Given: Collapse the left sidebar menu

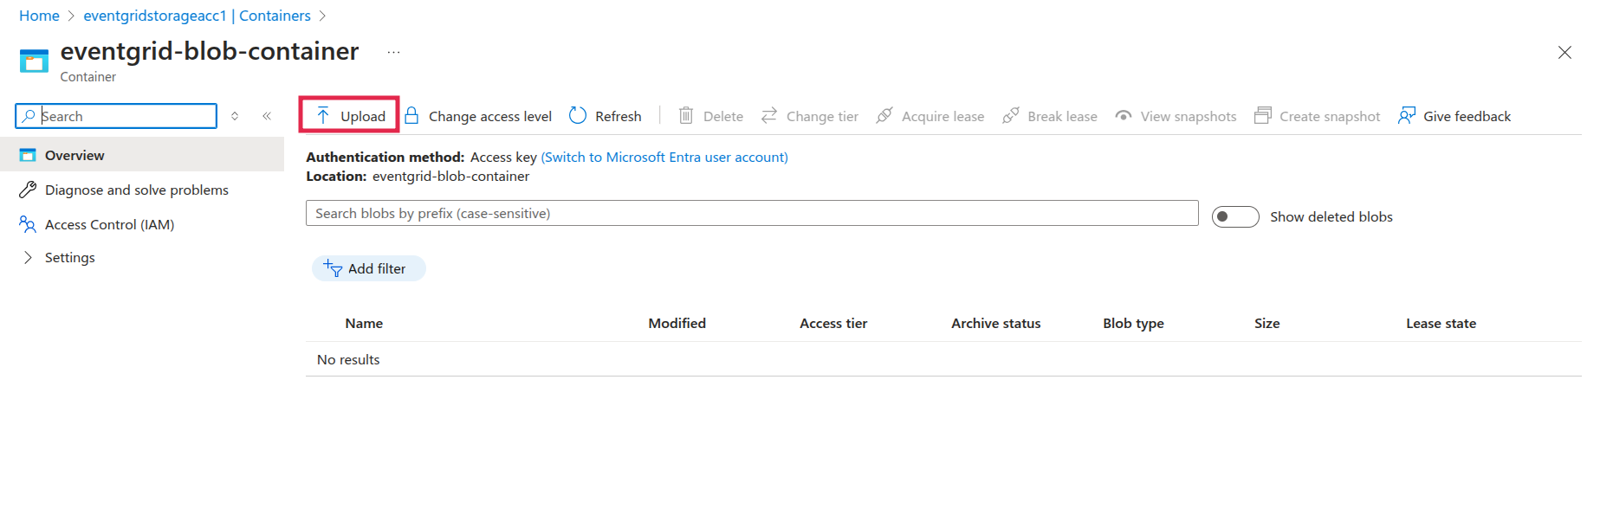Looking at the screenshot, I should [x=267, y=116].
